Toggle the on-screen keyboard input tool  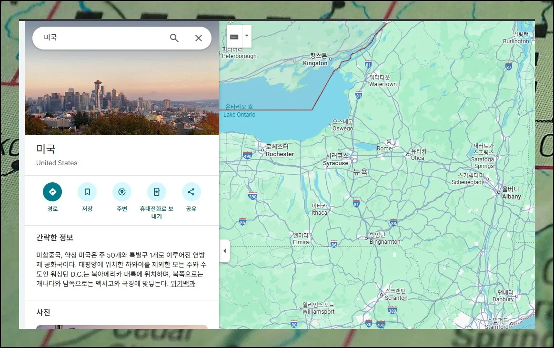[234, 36]
